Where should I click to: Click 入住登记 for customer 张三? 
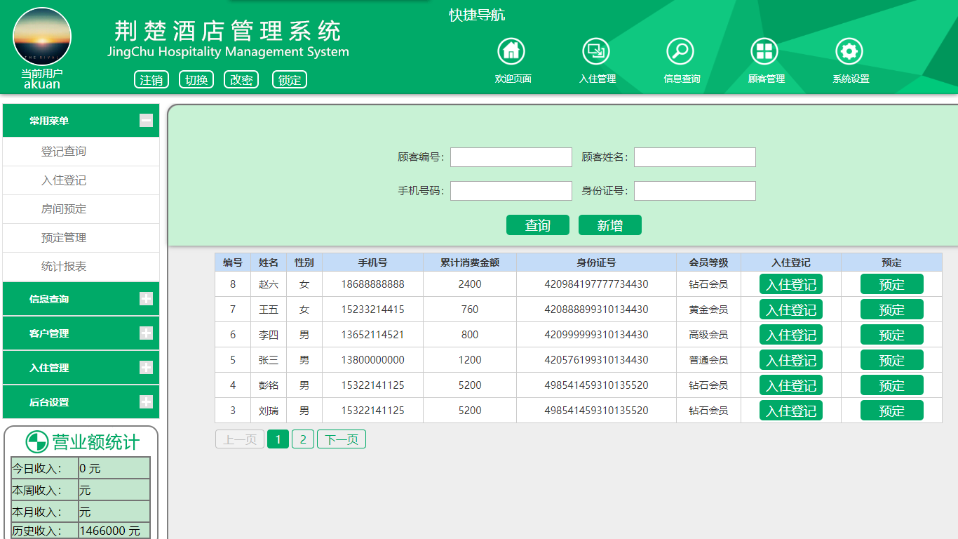pyautogui.click(x=791, y=360)
